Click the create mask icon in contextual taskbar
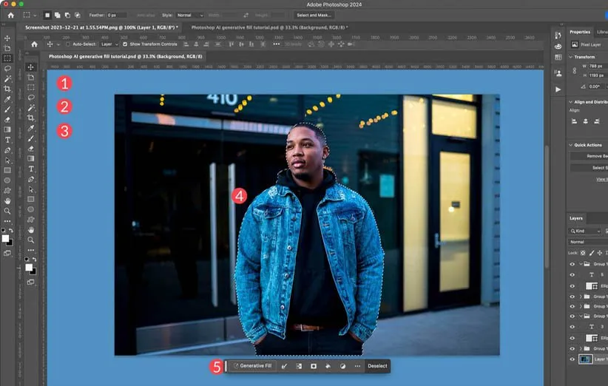The image size is (608, 386). tap(314, 366)
